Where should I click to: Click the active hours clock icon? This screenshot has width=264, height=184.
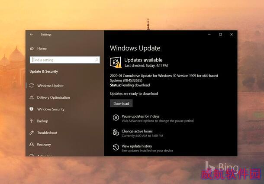pyautogui.click(x=116, y=132)
